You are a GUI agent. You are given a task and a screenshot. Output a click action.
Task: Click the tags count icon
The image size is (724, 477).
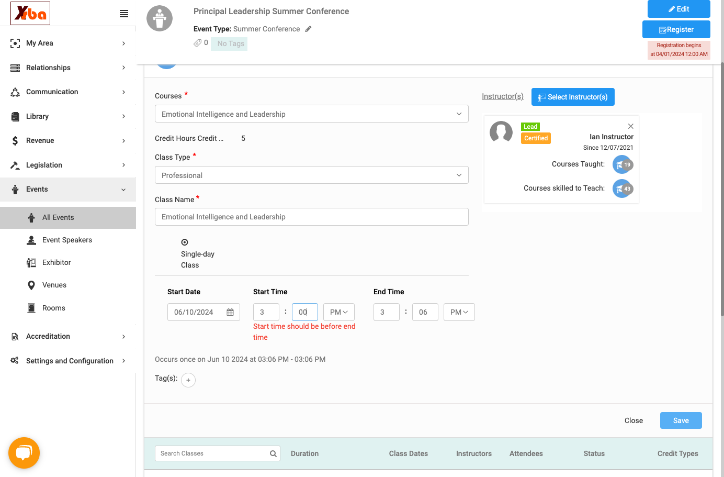197,43
